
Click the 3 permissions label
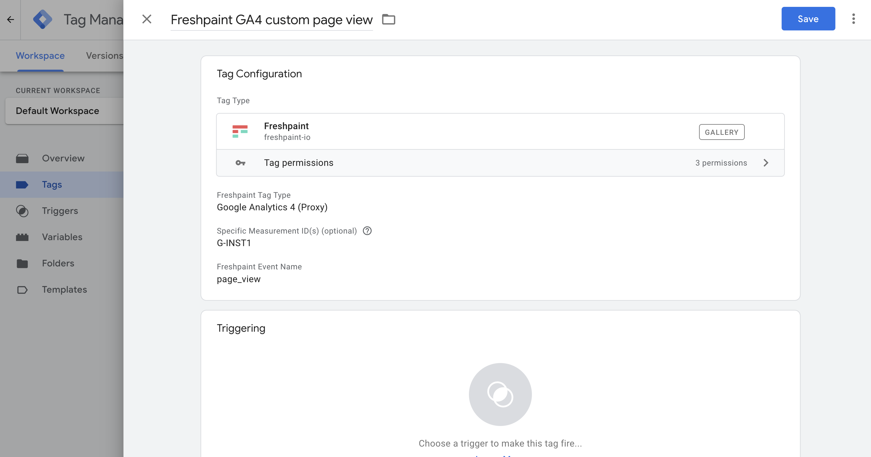tap(721, 163)
